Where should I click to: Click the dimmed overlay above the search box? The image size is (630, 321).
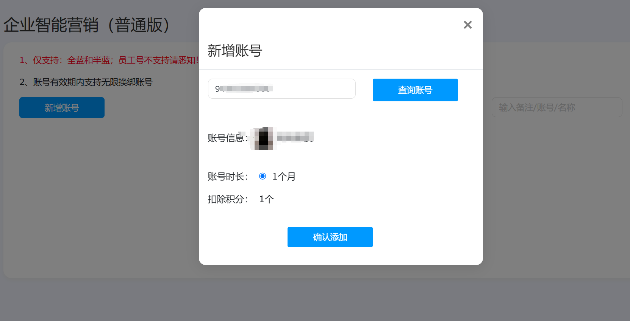click(x=557, y=68)
